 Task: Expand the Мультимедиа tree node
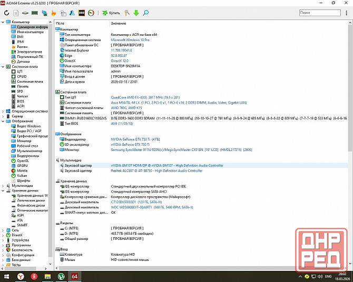coord(3,186)
